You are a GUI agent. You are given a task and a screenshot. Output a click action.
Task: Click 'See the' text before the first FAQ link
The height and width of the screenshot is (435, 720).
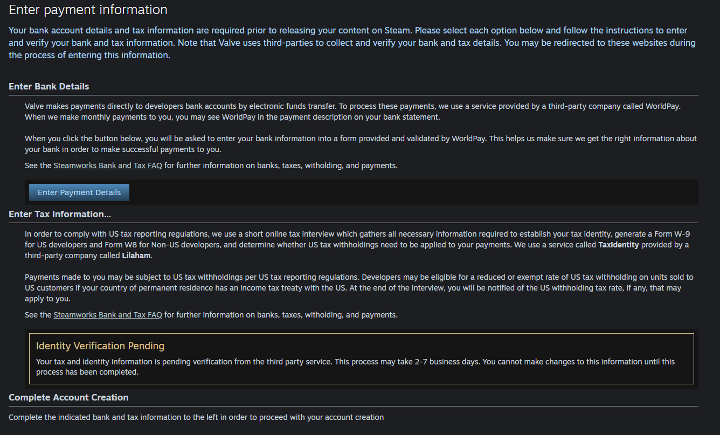coord(38,165)
